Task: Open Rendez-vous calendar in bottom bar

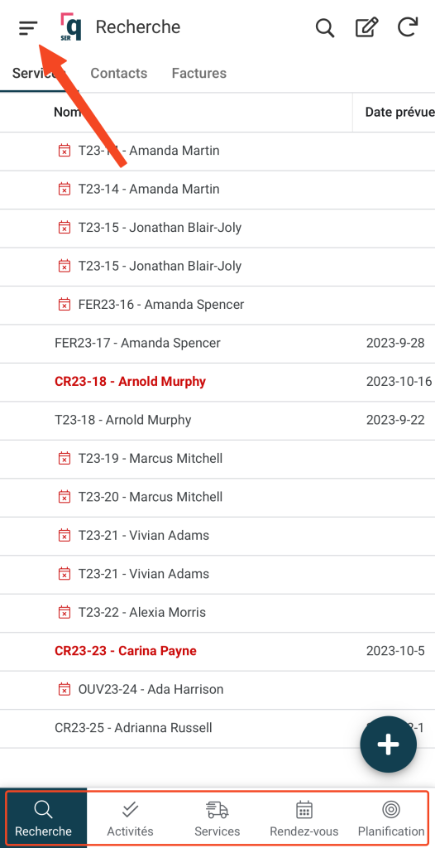Action: [x=304, y=820]
